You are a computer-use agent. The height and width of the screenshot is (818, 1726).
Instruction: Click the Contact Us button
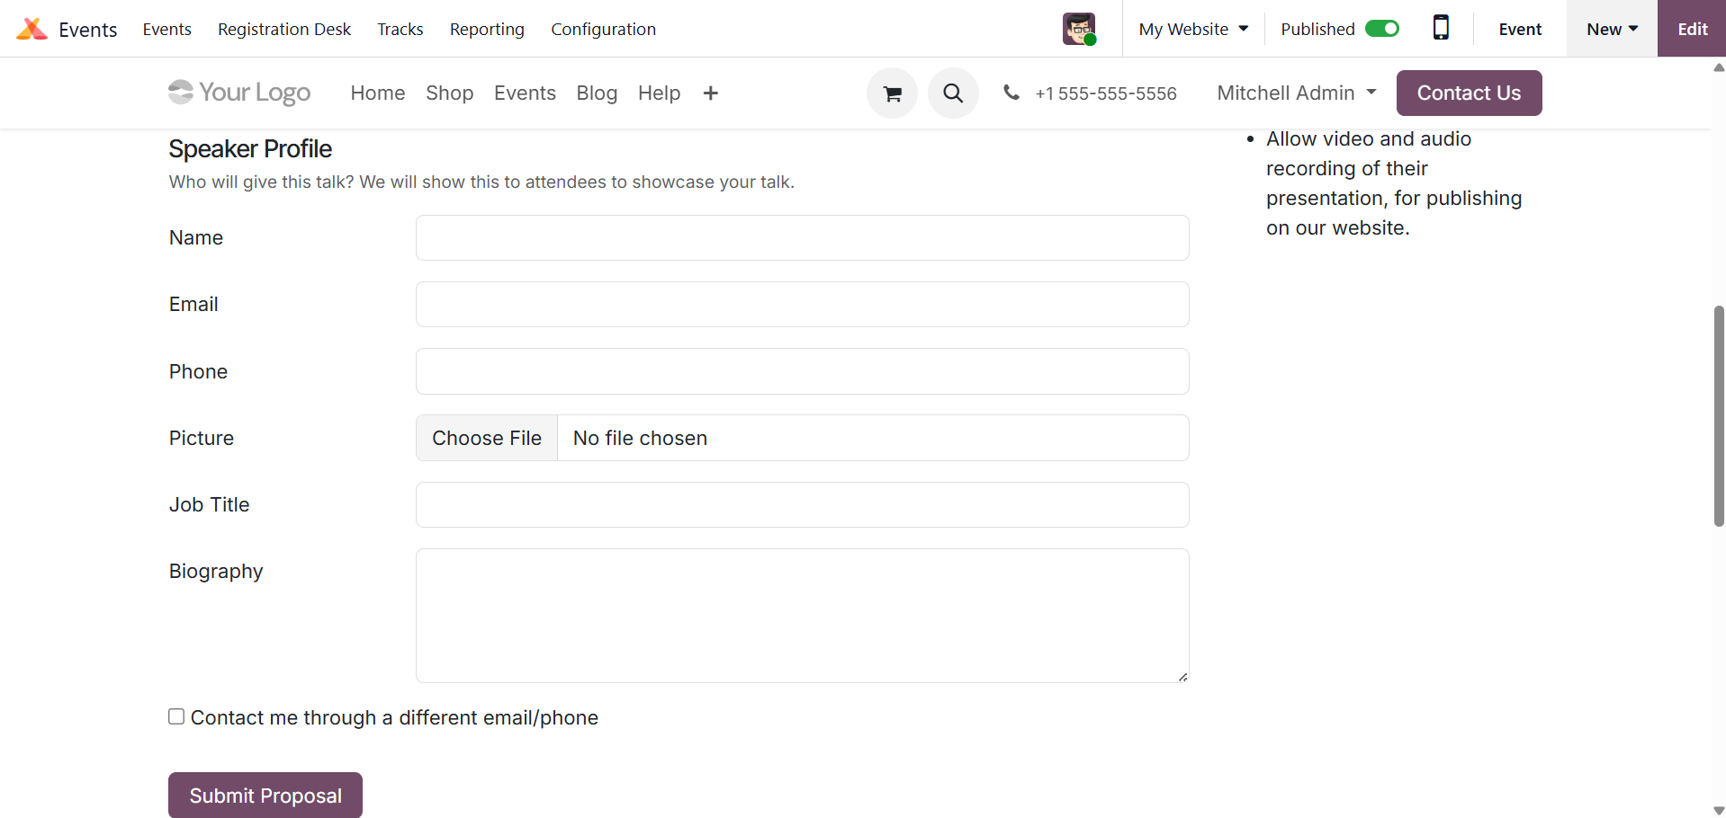[1469, 93]
